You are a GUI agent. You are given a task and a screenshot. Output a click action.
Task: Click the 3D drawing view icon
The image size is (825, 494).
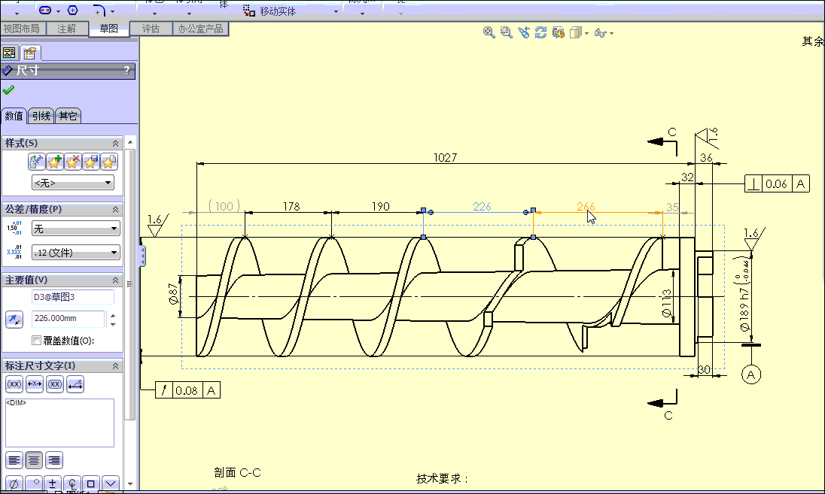click(x=559, y=32)
